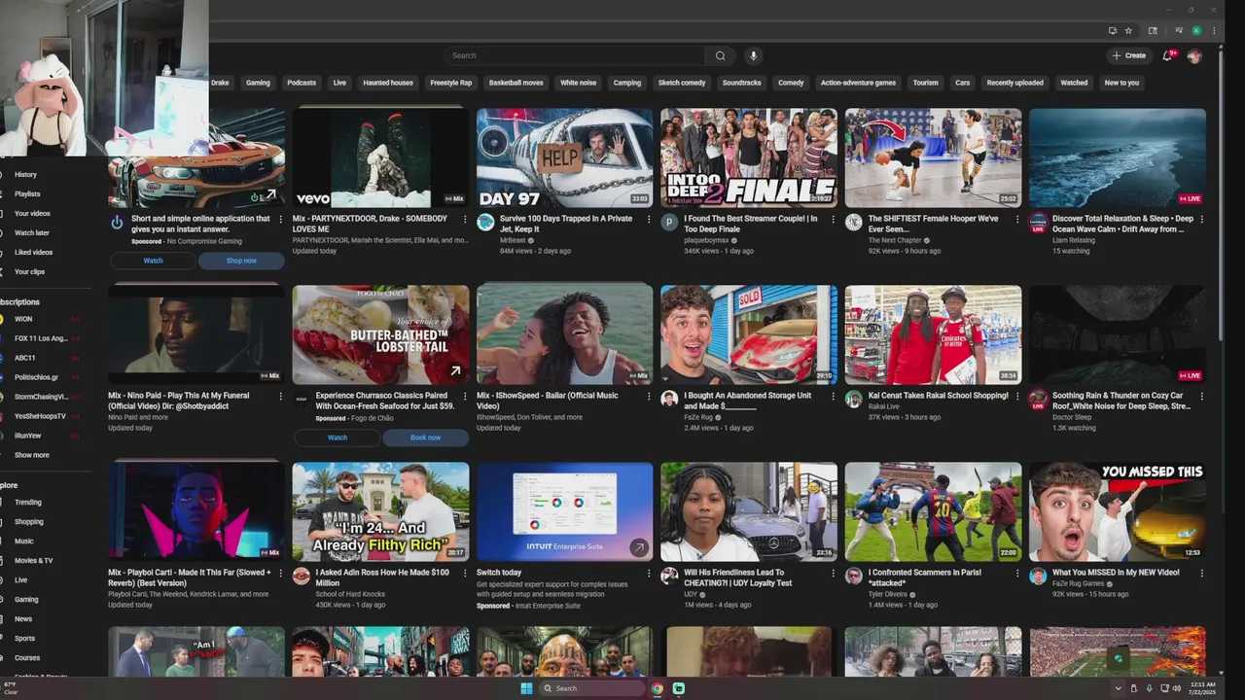Open the Rakai Live channel avatar
The width and height of the screenshot is (1245, 700).
coord(853,399)
